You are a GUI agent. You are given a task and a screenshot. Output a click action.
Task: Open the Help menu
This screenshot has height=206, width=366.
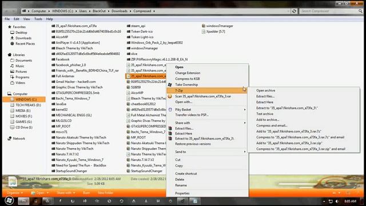coord(50,19)
